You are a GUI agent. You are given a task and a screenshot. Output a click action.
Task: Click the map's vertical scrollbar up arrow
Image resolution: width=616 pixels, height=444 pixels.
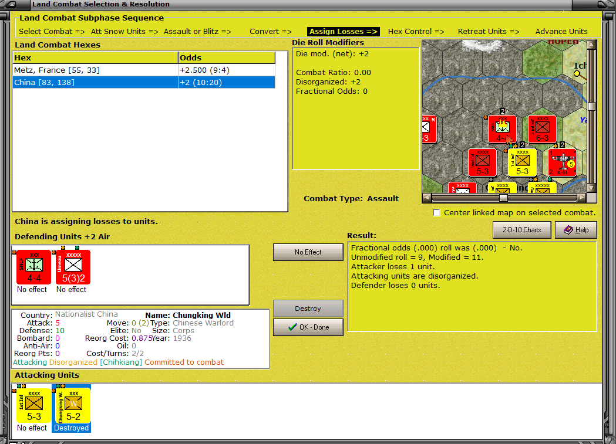point(591,45)
